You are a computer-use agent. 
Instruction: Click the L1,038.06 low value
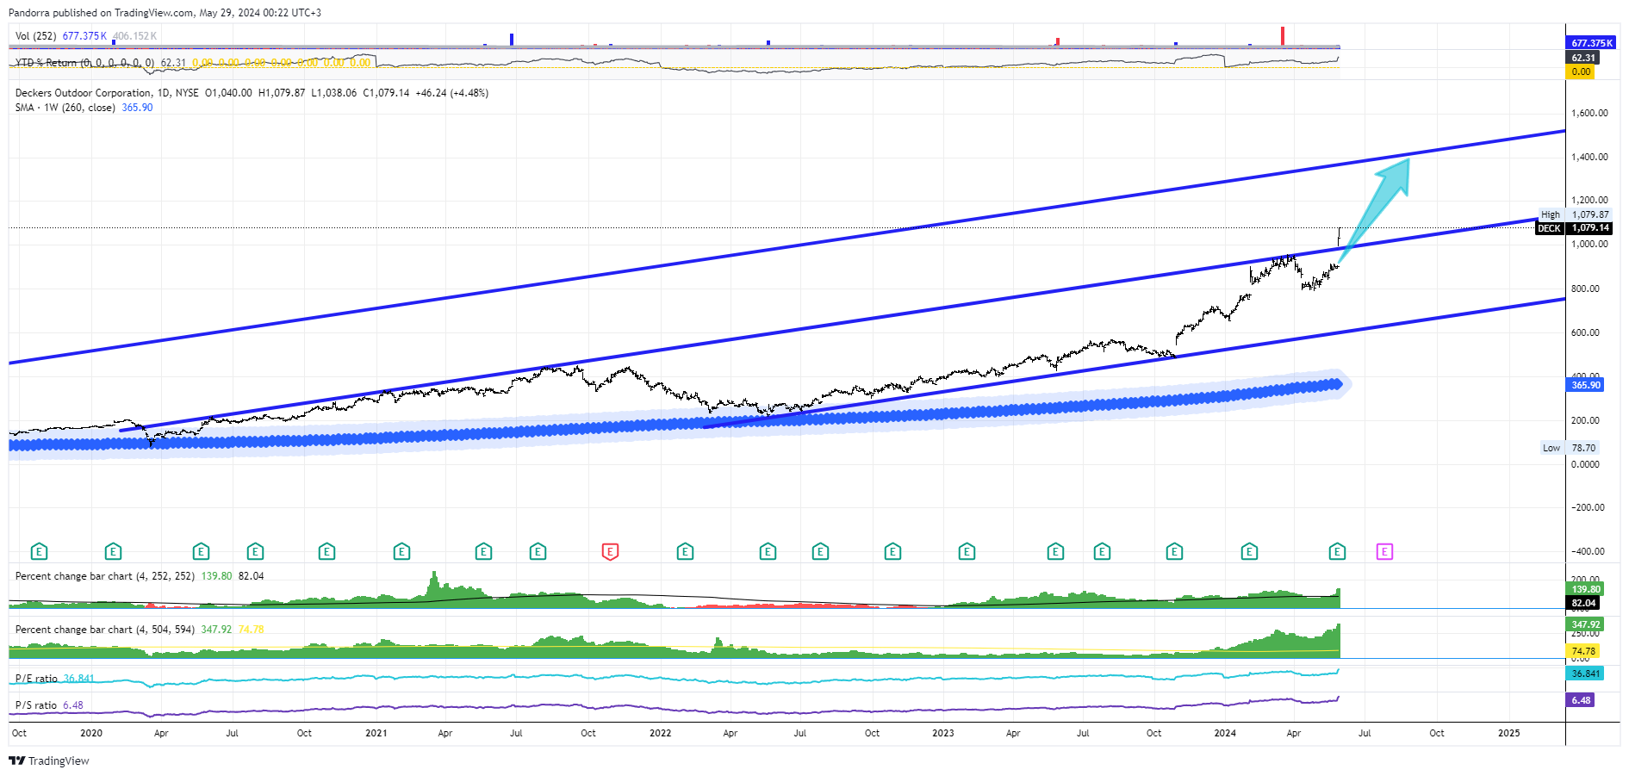coord(334,93)
